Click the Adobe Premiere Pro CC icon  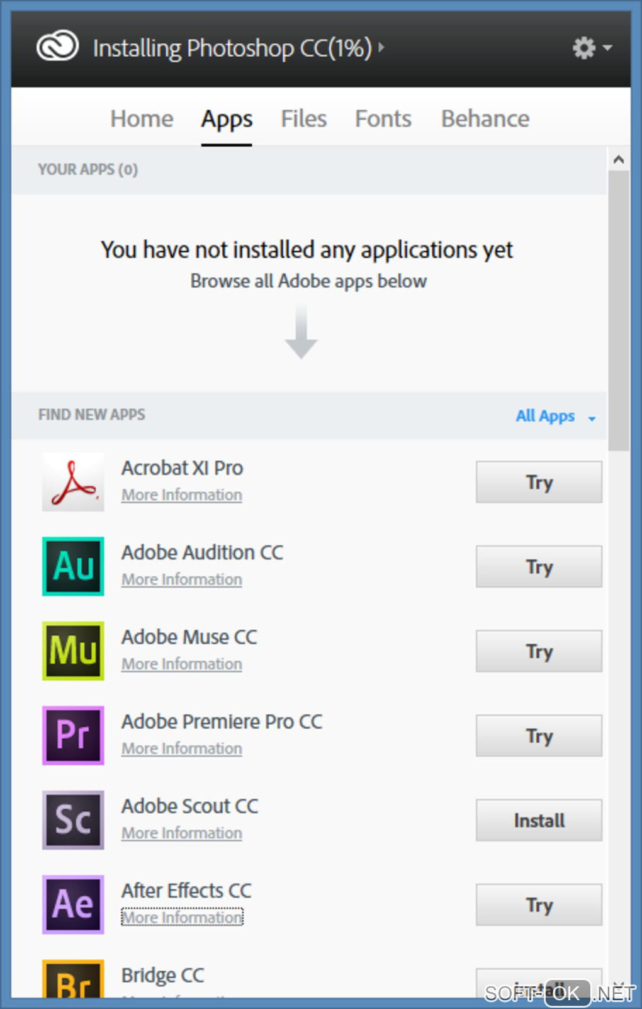[x=73, y=735]
